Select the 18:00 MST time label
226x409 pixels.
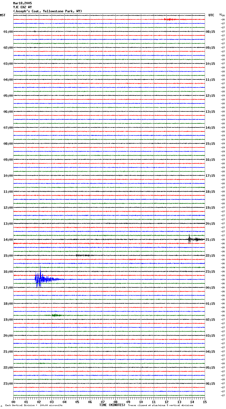pyautogui.click(x=8, y=304)
